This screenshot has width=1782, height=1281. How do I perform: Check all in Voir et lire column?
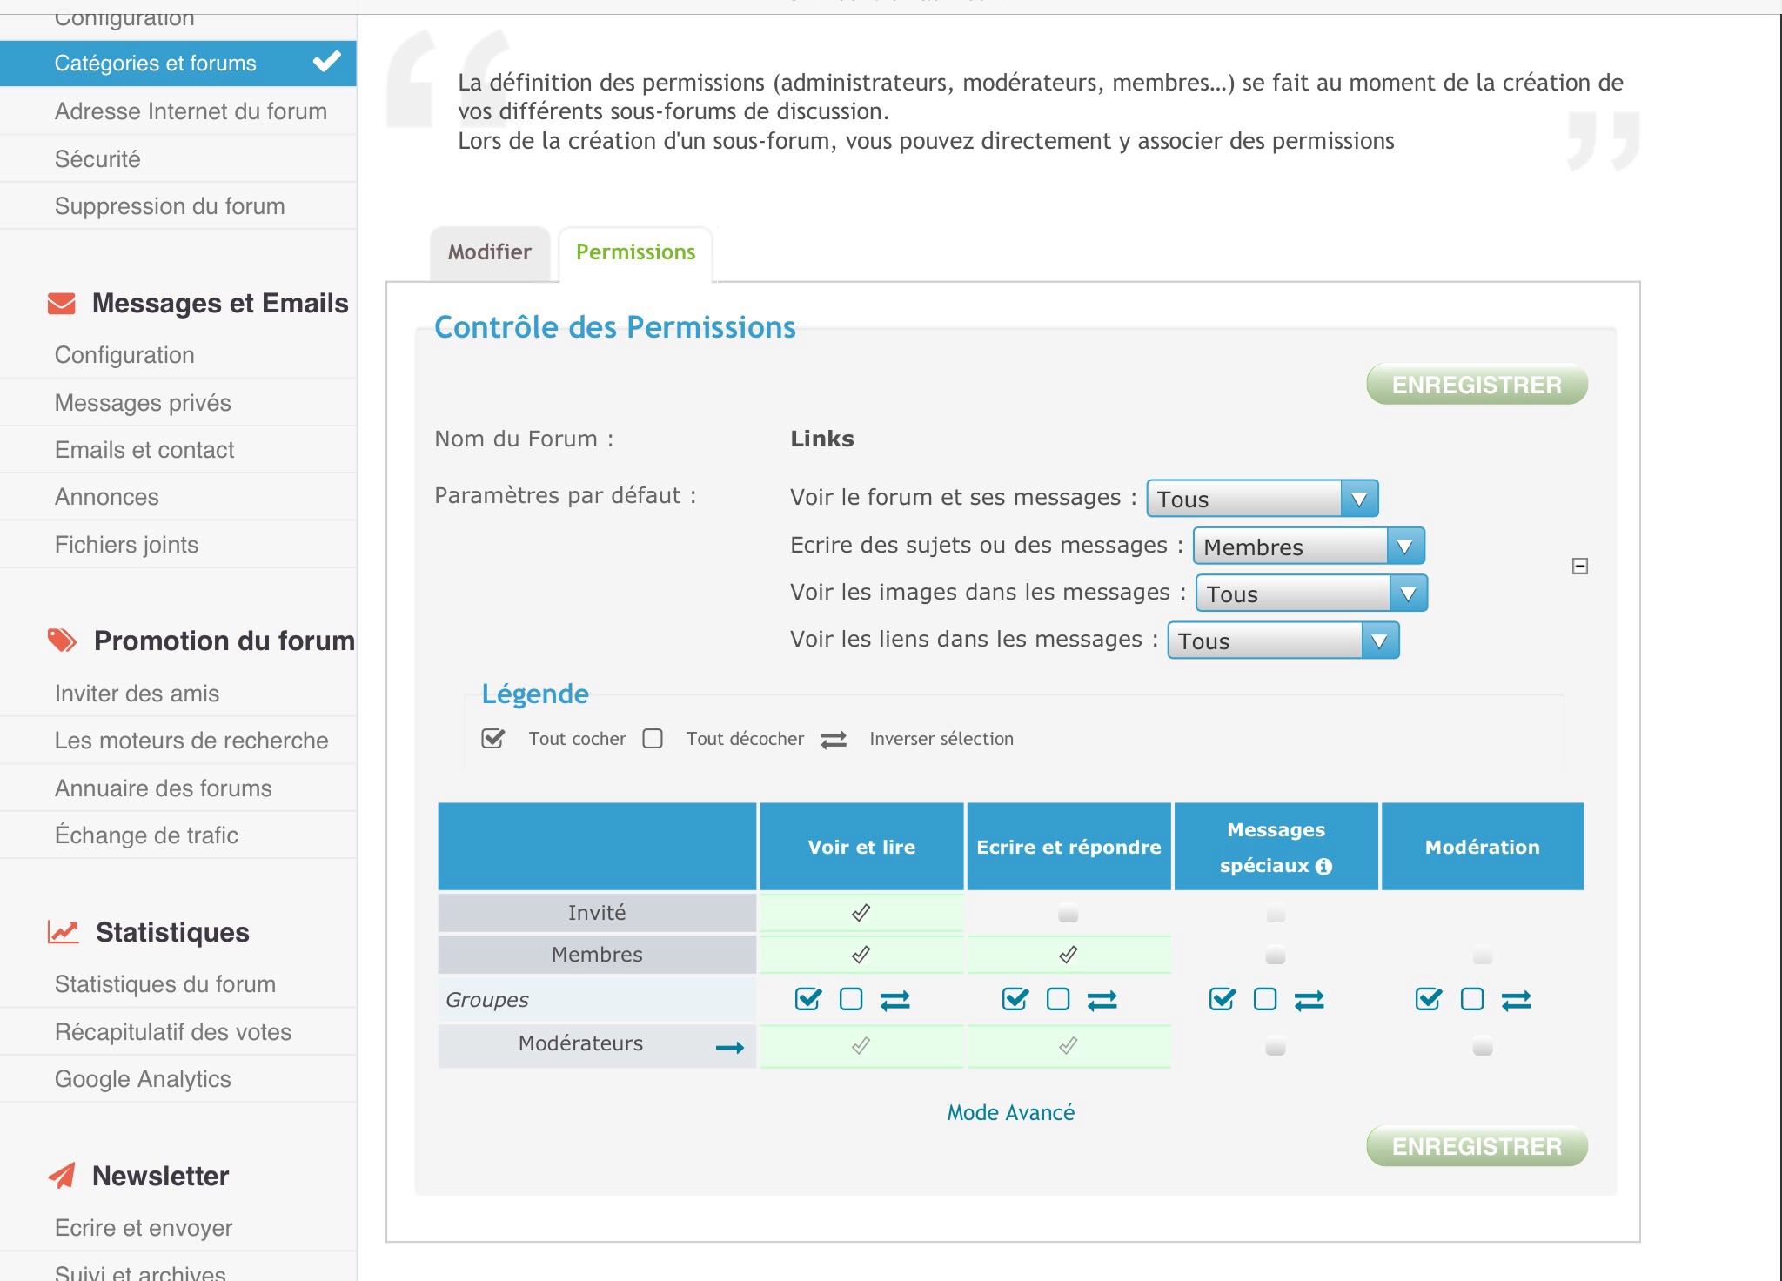tap(807, 999)
